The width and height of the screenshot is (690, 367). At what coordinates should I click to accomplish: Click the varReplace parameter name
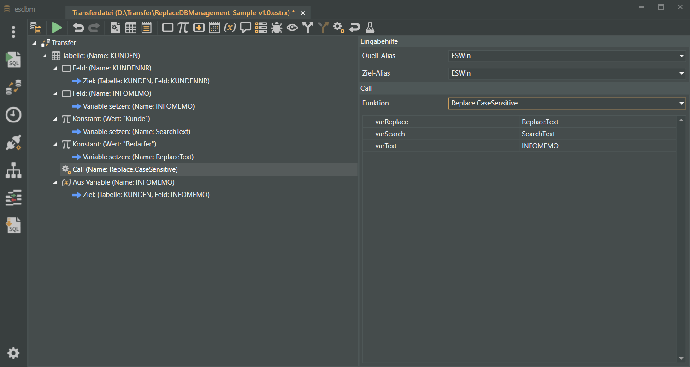392,122
